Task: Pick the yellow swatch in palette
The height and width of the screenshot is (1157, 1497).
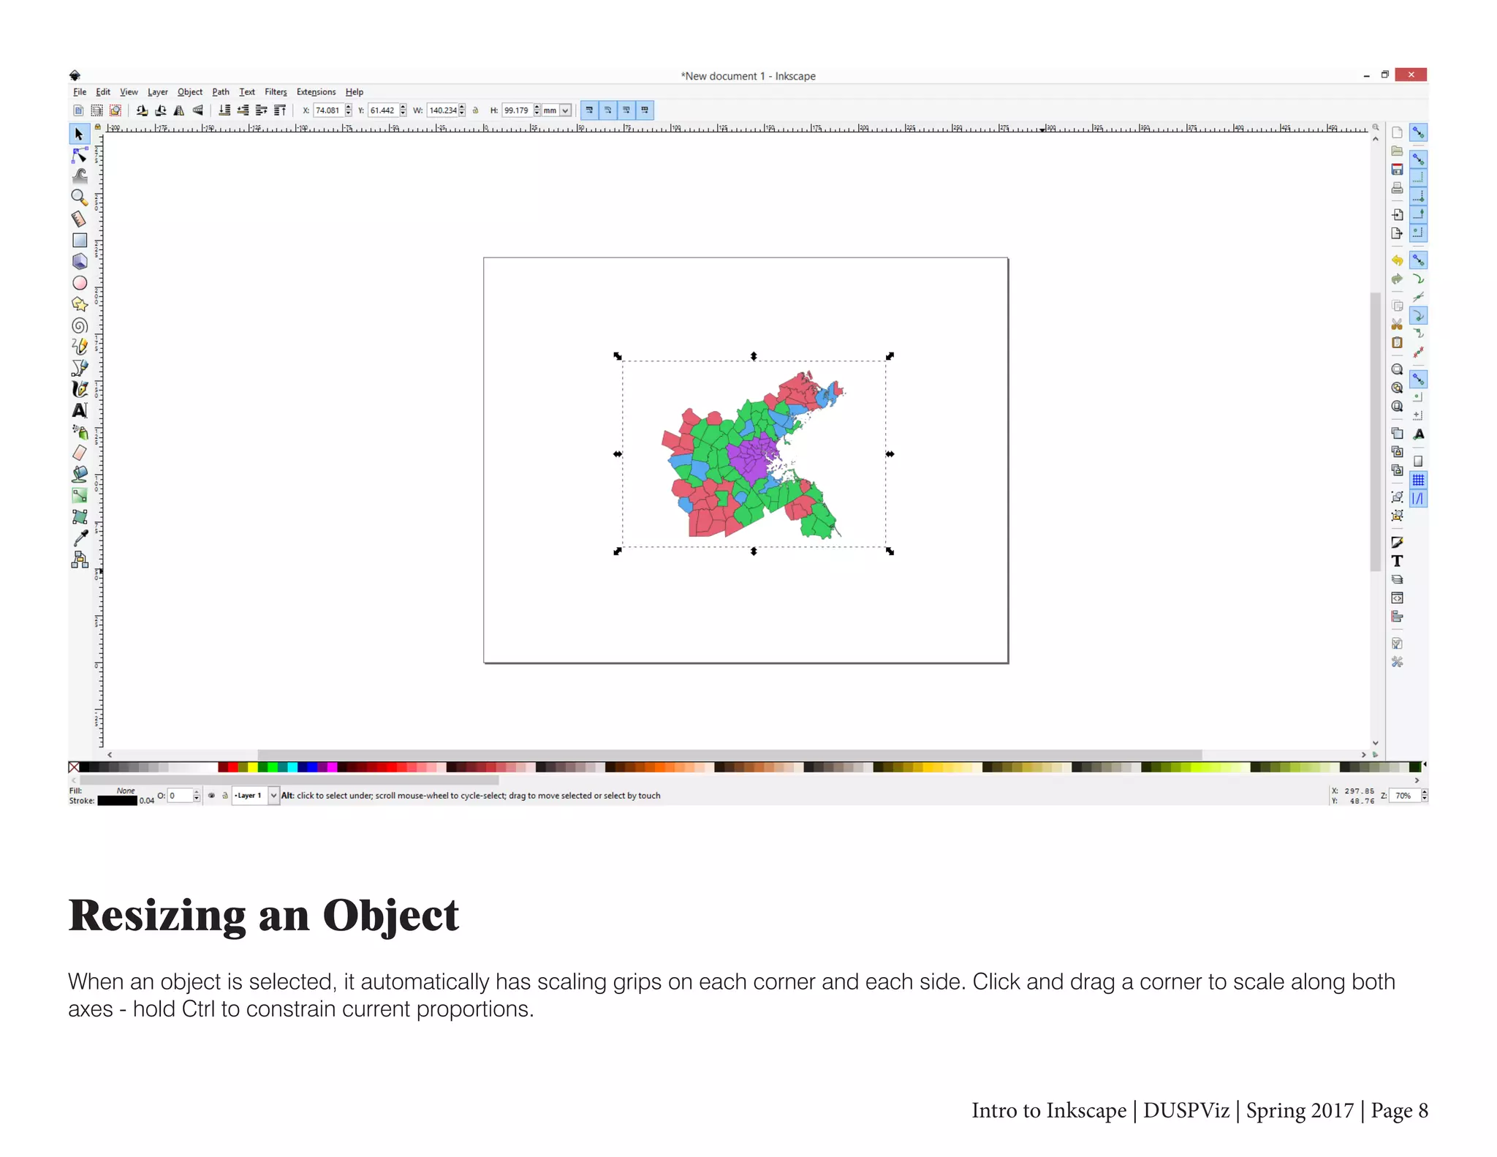Action: (x=252, y=767)
